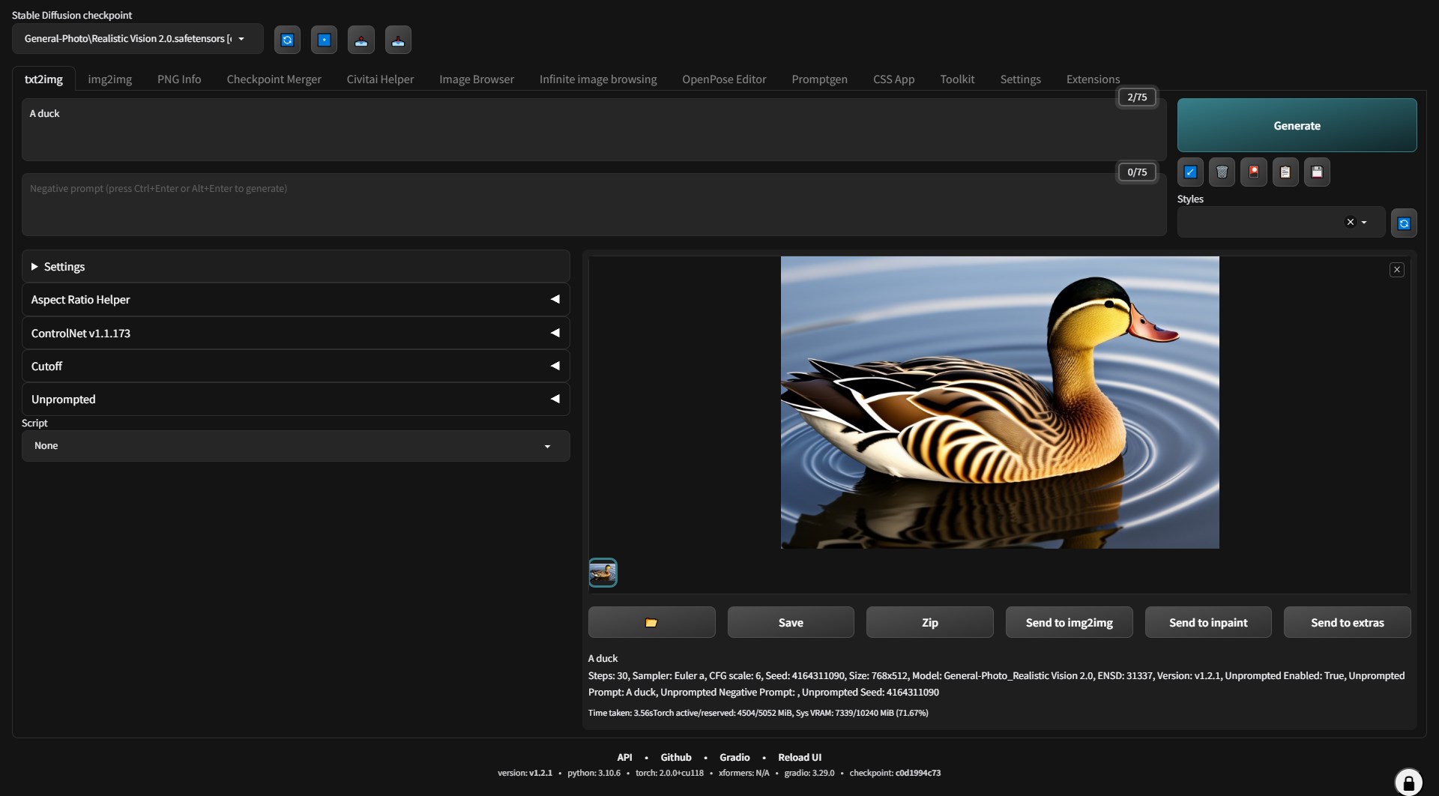Viewport: 1439px width, 796px height.
Task: Expand the Unprompted section
Action: point(295,399)
